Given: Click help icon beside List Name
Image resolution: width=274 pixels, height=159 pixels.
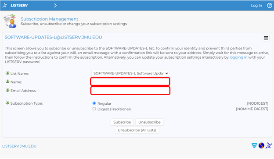Looking at the screenshot, I should [7, 73].
